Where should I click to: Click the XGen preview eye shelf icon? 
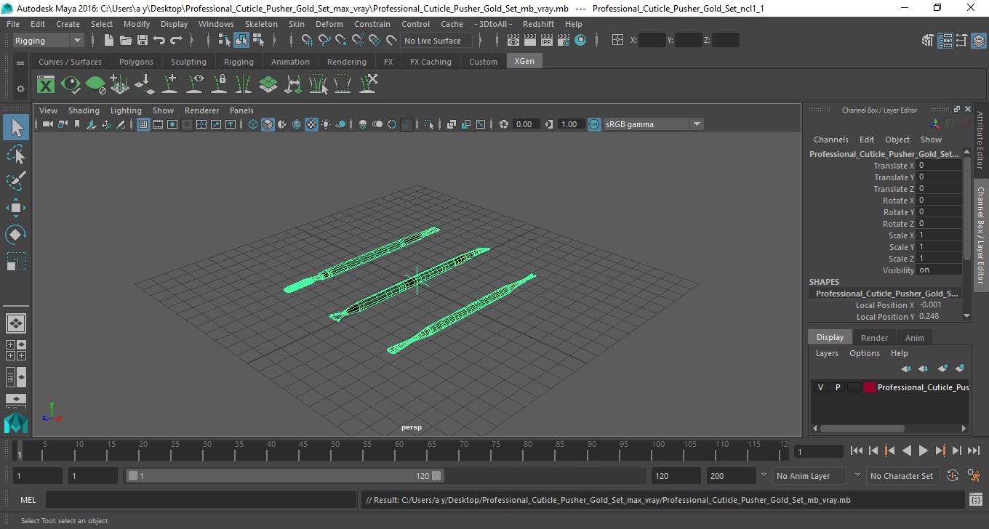(x=71, y=84)
